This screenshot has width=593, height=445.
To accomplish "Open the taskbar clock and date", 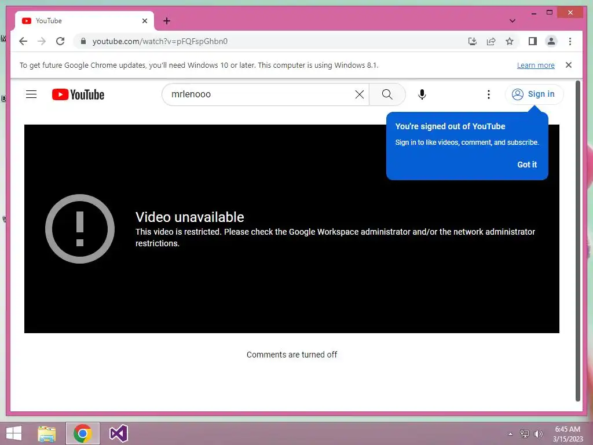I will 568,434.
